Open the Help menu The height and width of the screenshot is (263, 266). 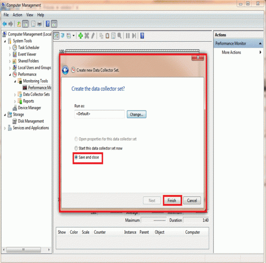coord(41,15)
